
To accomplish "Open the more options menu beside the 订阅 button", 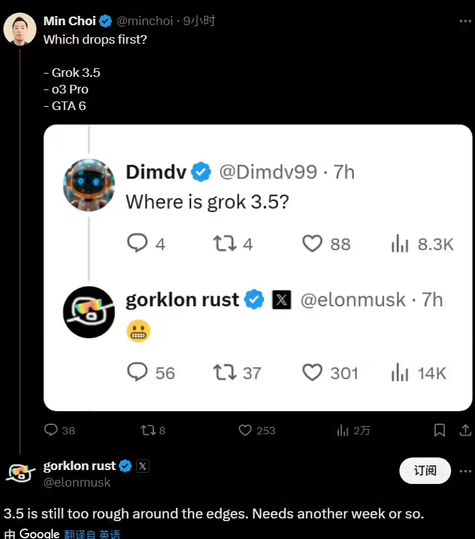I will 464,471.
